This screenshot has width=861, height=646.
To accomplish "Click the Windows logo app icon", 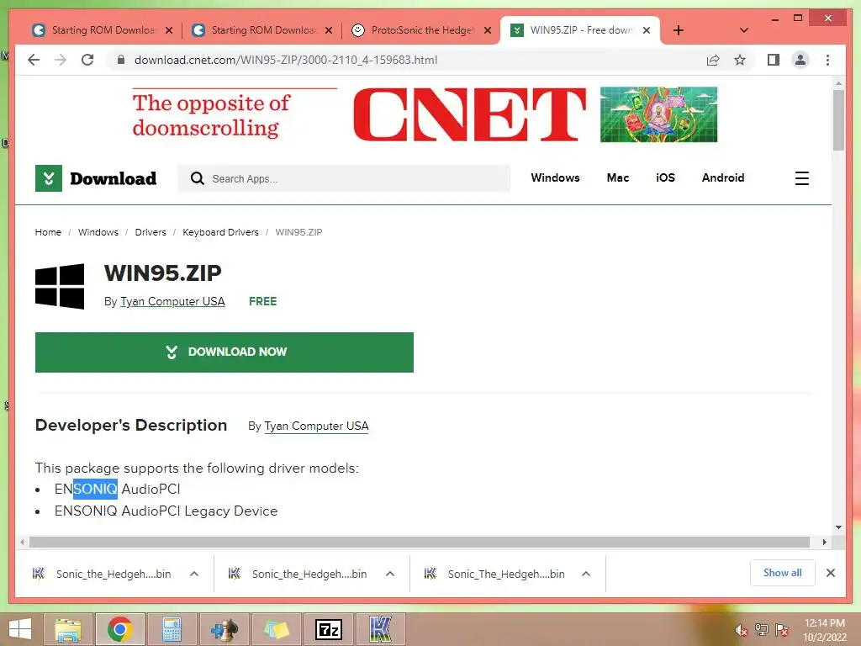I will (x=60, y=286).
